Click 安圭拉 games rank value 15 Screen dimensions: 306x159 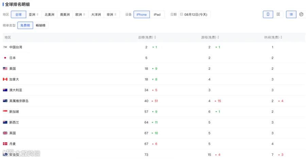point(209,155)
